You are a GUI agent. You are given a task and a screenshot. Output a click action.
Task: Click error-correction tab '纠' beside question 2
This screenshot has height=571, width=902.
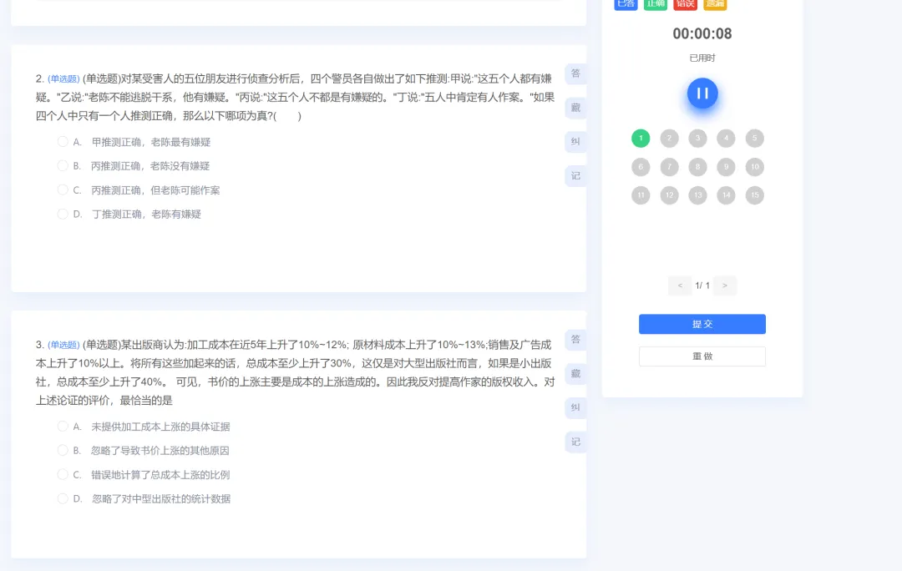pos(575,141)
